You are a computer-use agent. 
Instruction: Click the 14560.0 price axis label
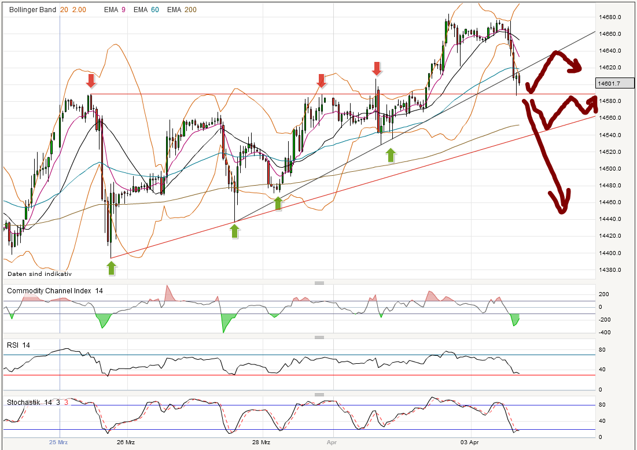(x=610, y=118)
